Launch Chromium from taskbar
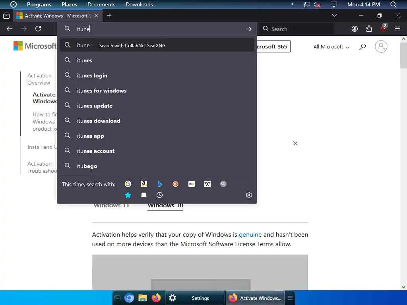The image size is (407, 305). (129, 298)
